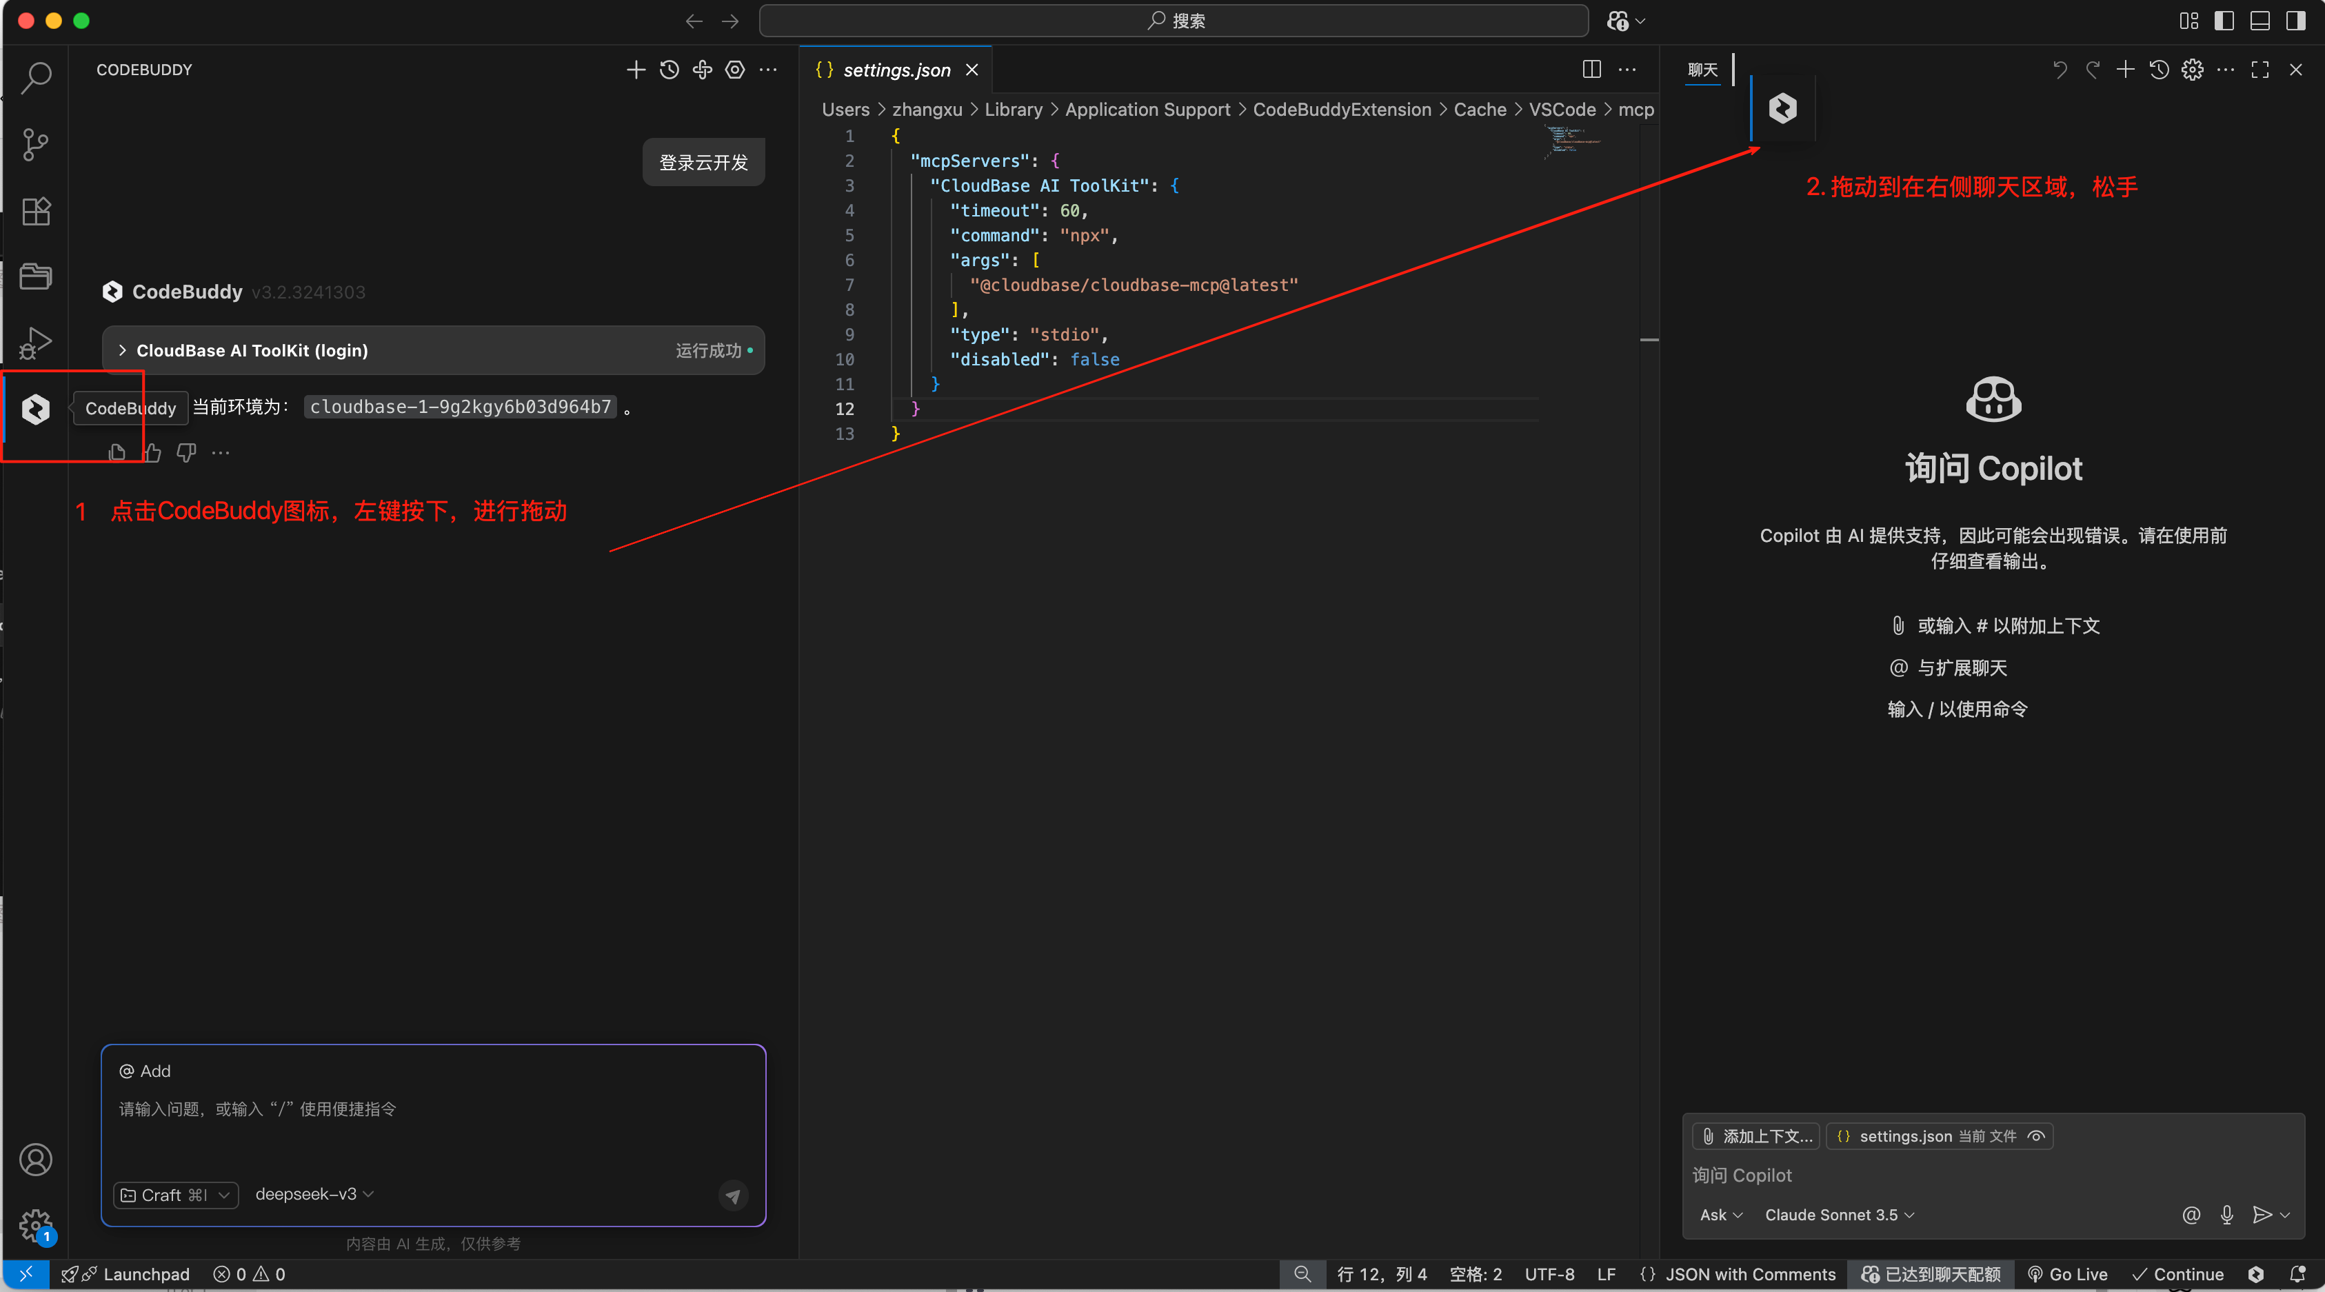Open editor more actions menu
This screenshot has height=1292, width=2325.
[1627, 70]
